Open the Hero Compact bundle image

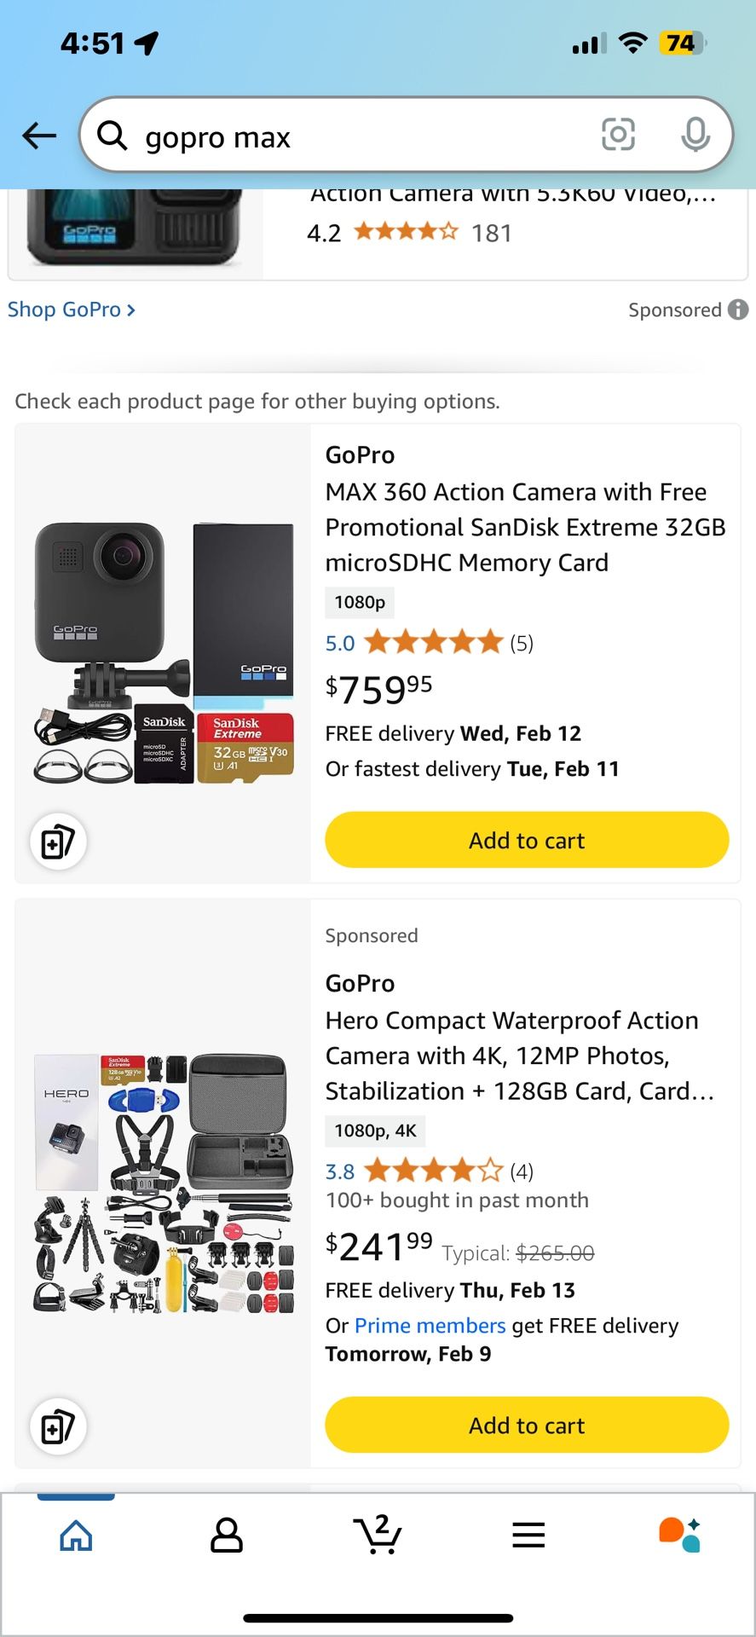tap(164, 1183)
